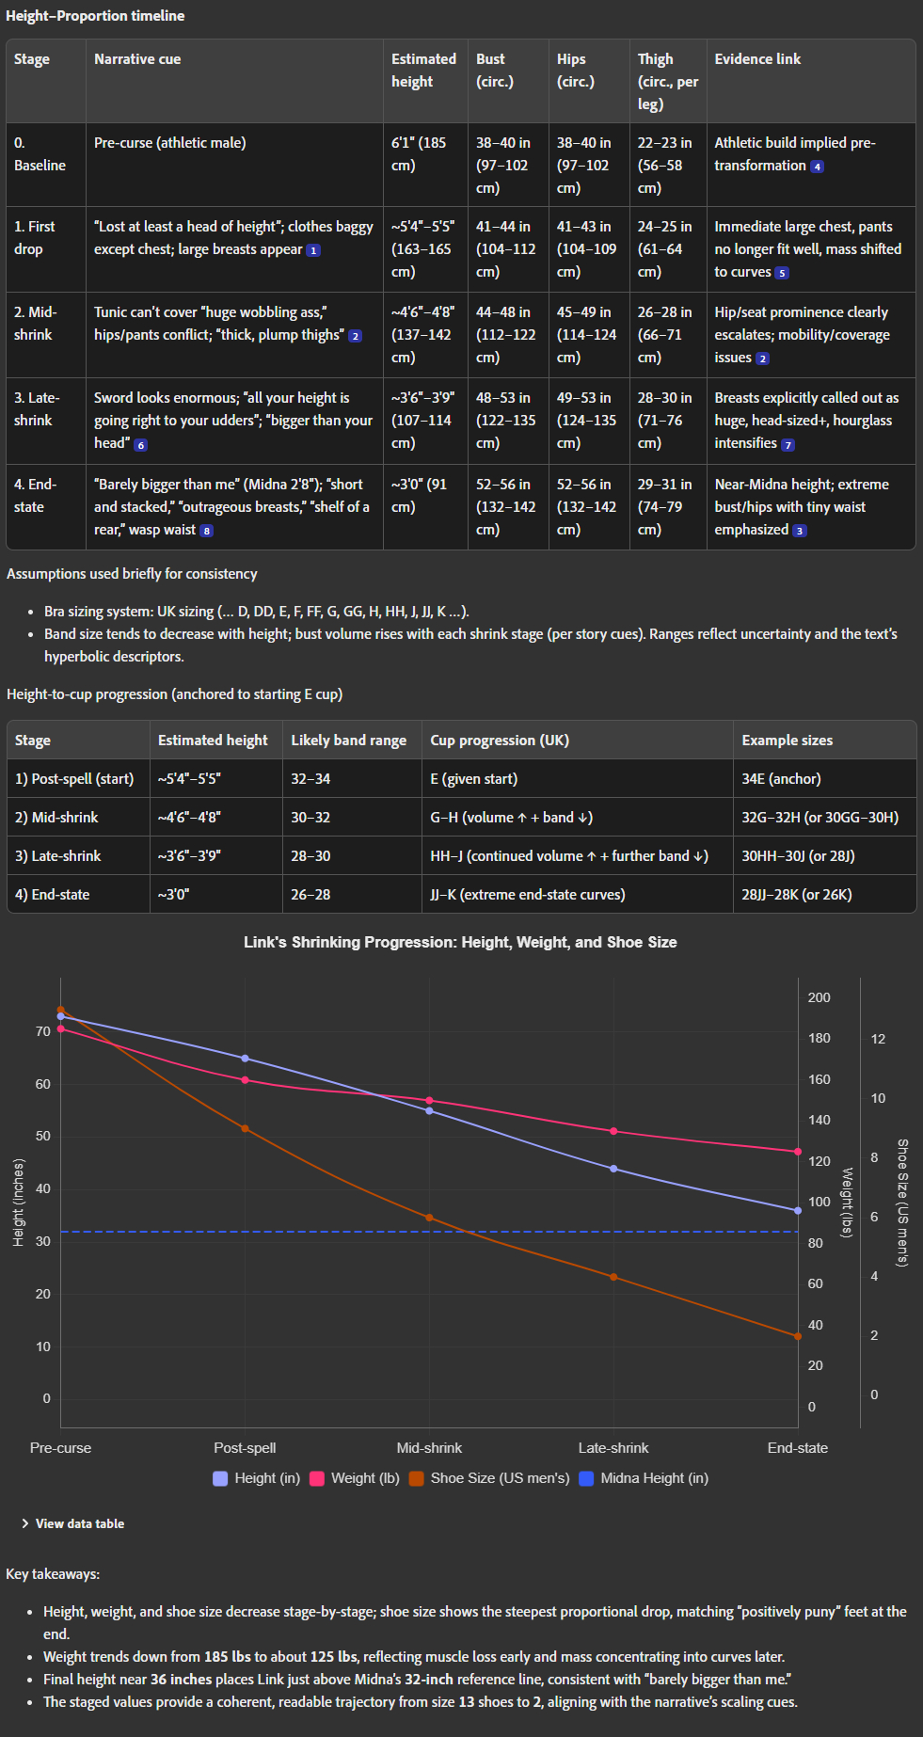Screen dimensions: 923x1737
Task: Click the Height data point at End-state
Action: point(798,1211)
